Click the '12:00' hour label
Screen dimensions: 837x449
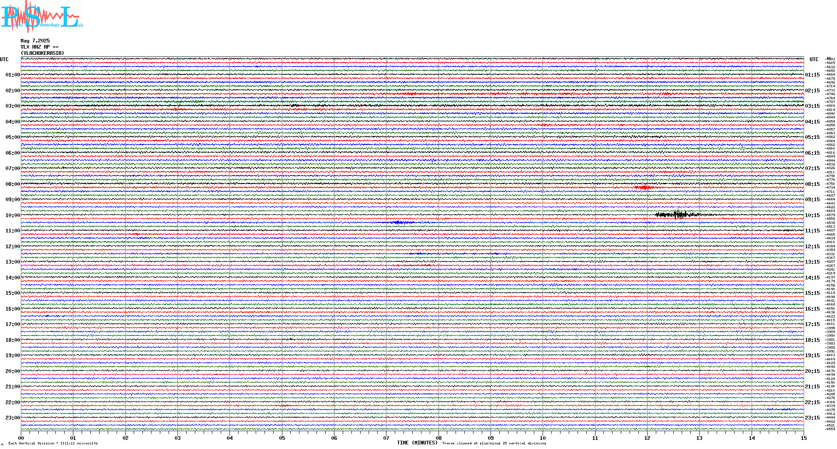pyautogui.click(x=12, y=247)
